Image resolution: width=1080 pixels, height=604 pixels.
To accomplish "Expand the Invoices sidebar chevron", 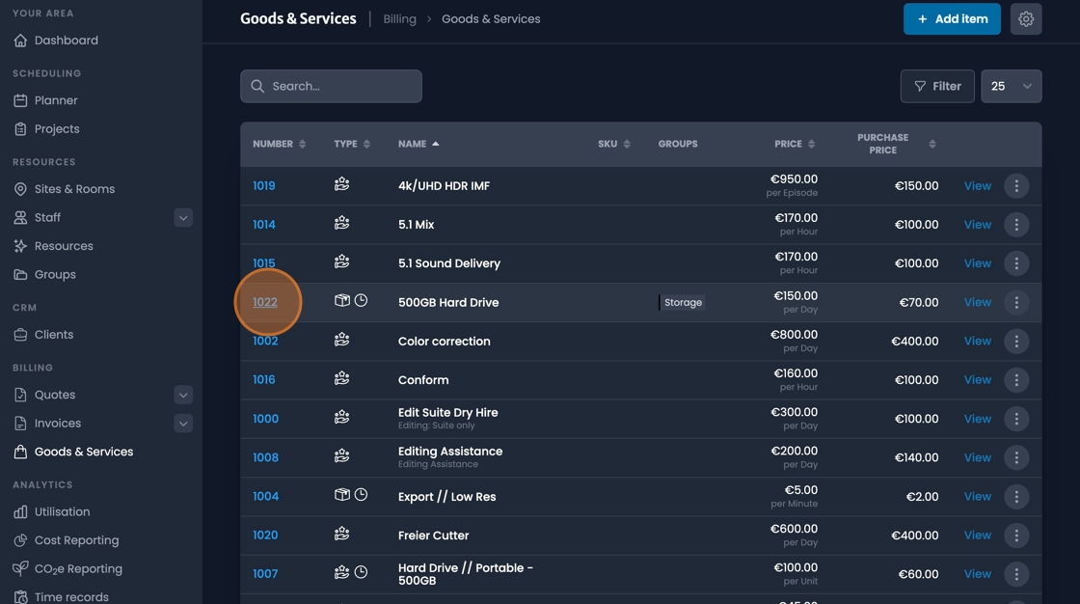I will 183,423.
